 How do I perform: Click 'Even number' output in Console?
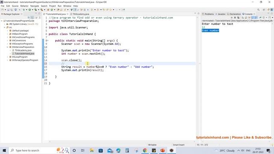[210, 30]
